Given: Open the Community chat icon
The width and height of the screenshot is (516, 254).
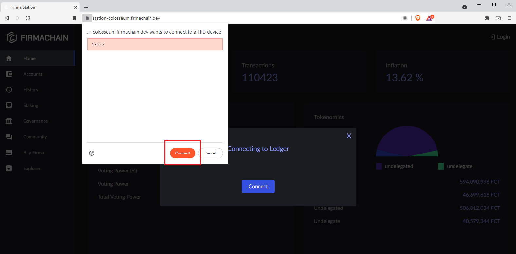Looking at the screenshot, I should point(9,137).
